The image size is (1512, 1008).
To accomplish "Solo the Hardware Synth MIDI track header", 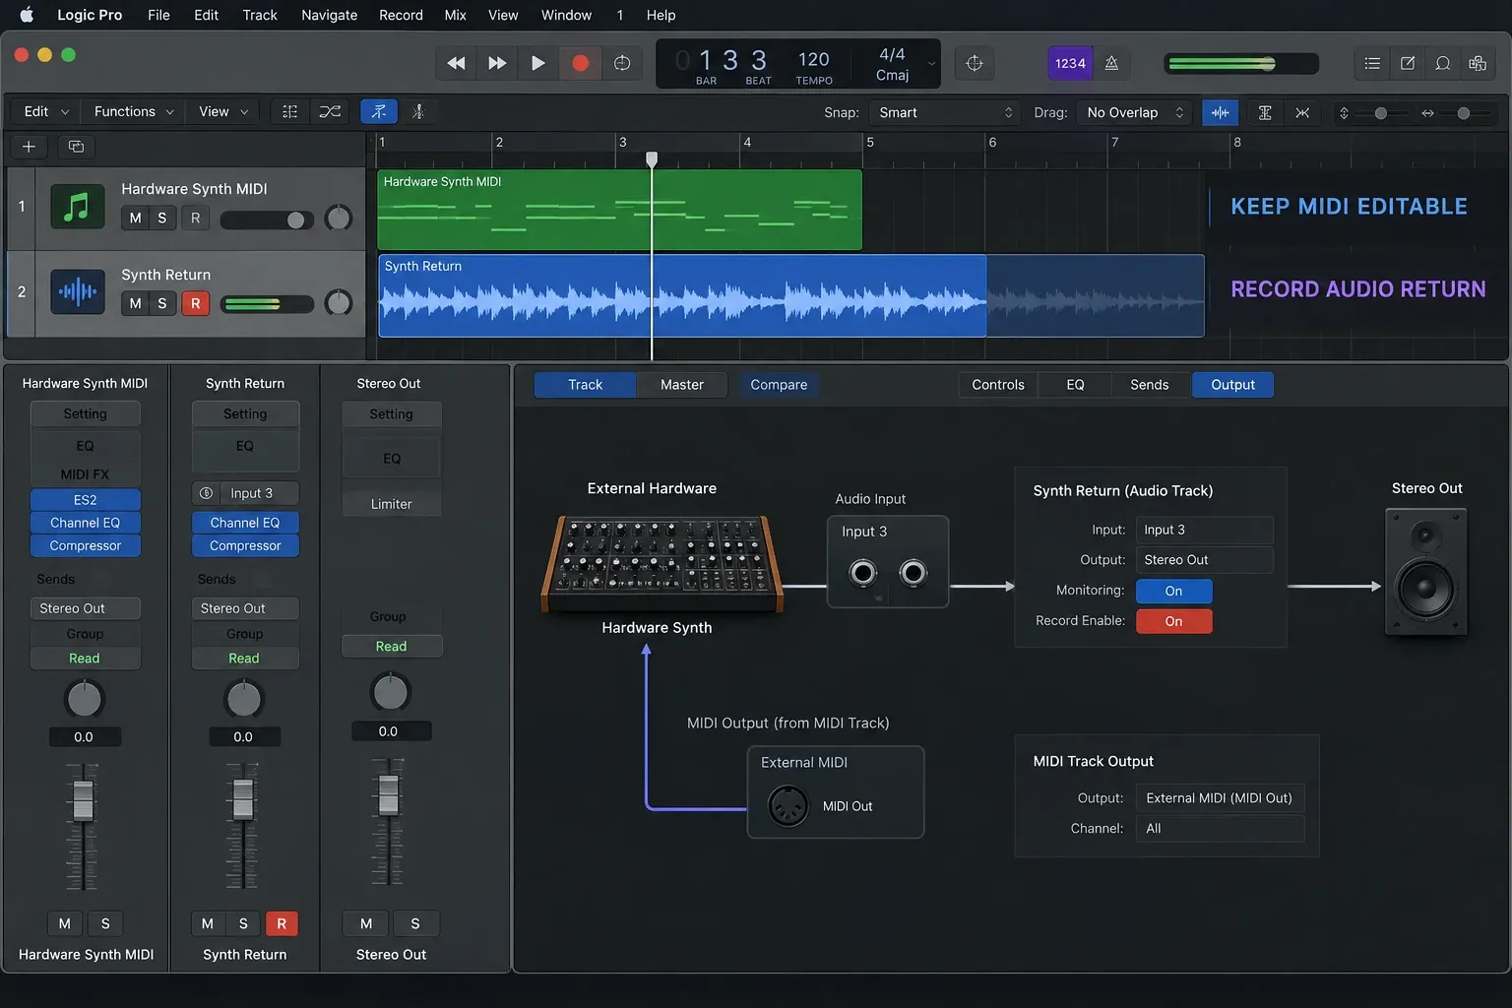I will pos(162,218).
